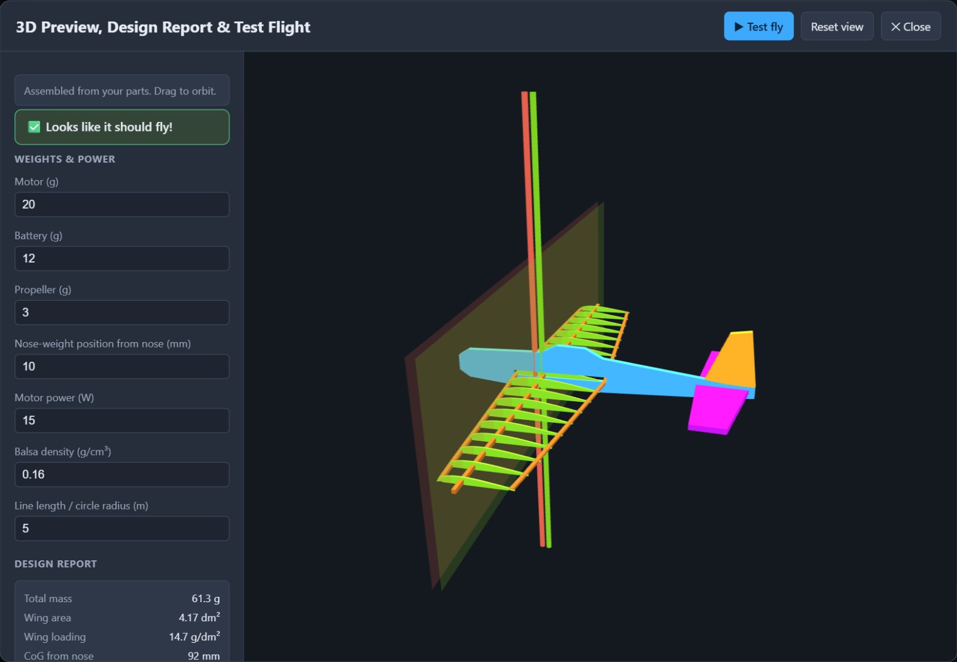
Task: Click the DESIGN REPORT section heading
Action: click(56, 564)
